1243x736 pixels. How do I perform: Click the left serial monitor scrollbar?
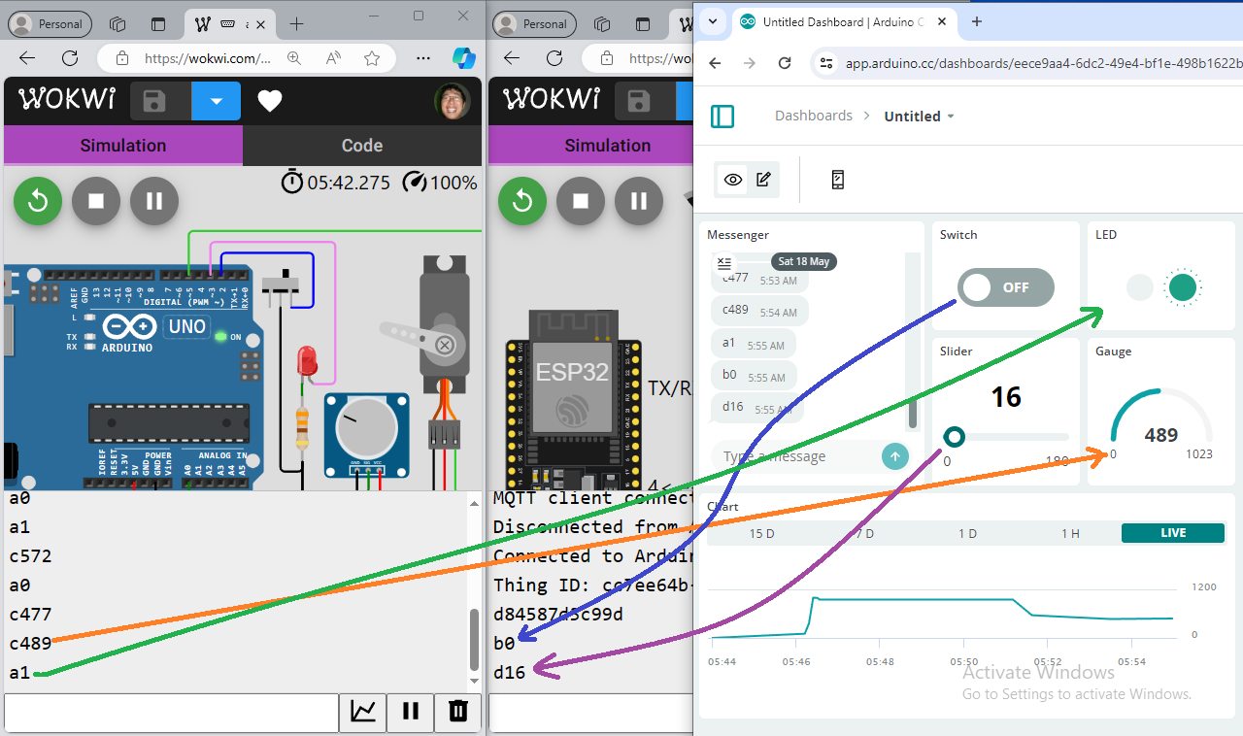[x=475, y=639]
